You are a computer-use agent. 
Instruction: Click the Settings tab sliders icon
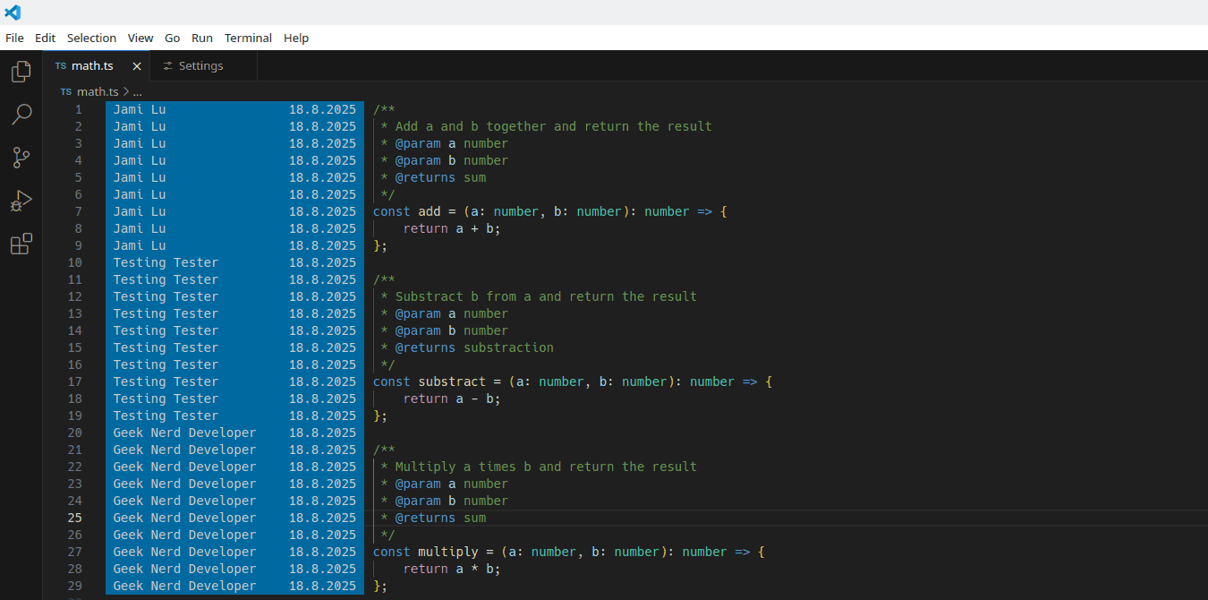167,66
